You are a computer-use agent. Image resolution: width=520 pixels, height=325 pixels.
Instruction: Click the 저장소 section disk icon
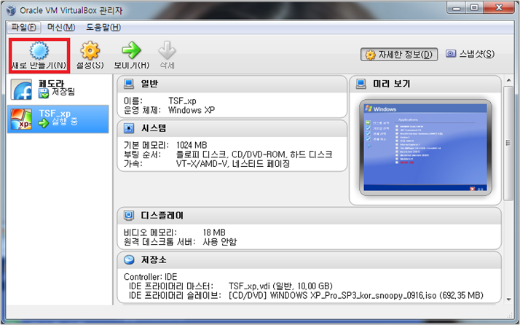pos(129,259)
